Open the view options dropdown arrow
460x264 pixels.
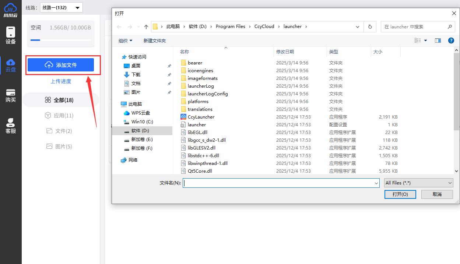(x=426, y=41)
